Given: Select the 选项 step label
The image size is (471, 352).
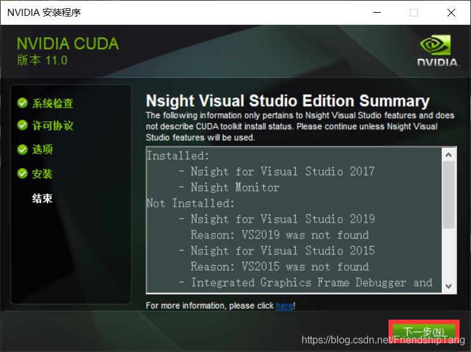Looking at the screenshot, I should coord(43,150).
